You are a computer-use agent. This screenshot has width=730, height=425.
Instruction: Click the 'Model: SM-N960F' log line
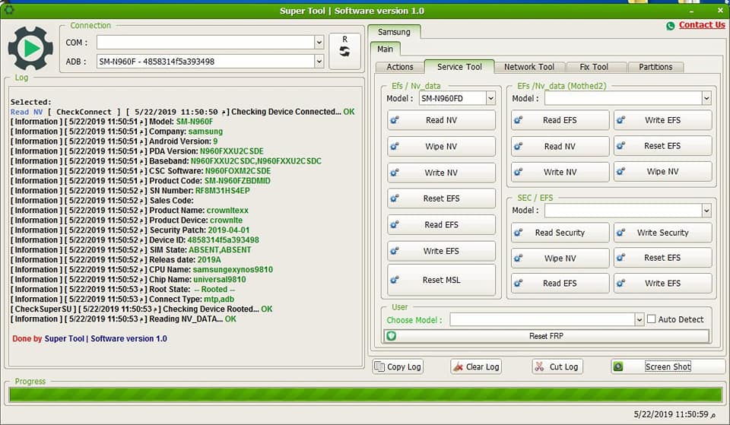point(112,122)
